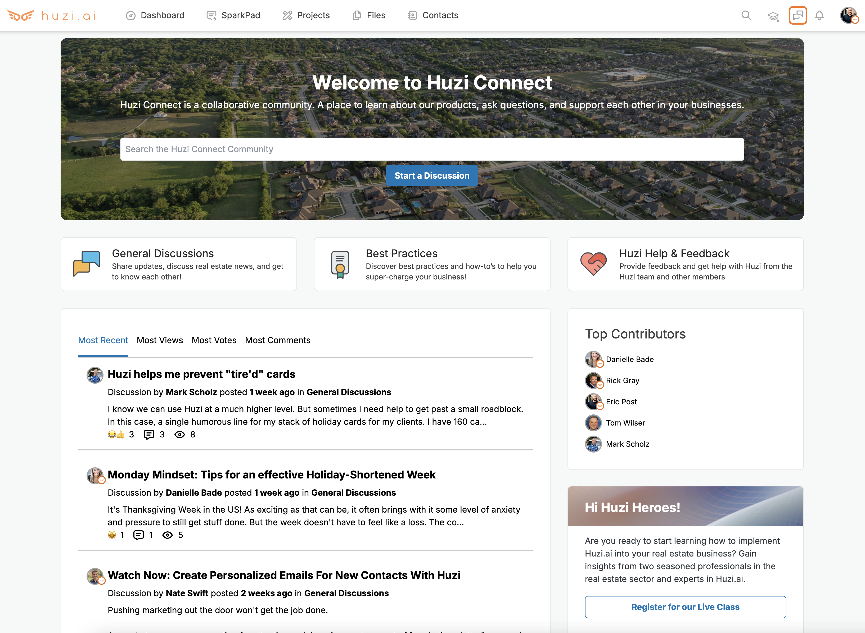Click the SparkPad icon
The image size is (865, 633).
pos(211,15)
